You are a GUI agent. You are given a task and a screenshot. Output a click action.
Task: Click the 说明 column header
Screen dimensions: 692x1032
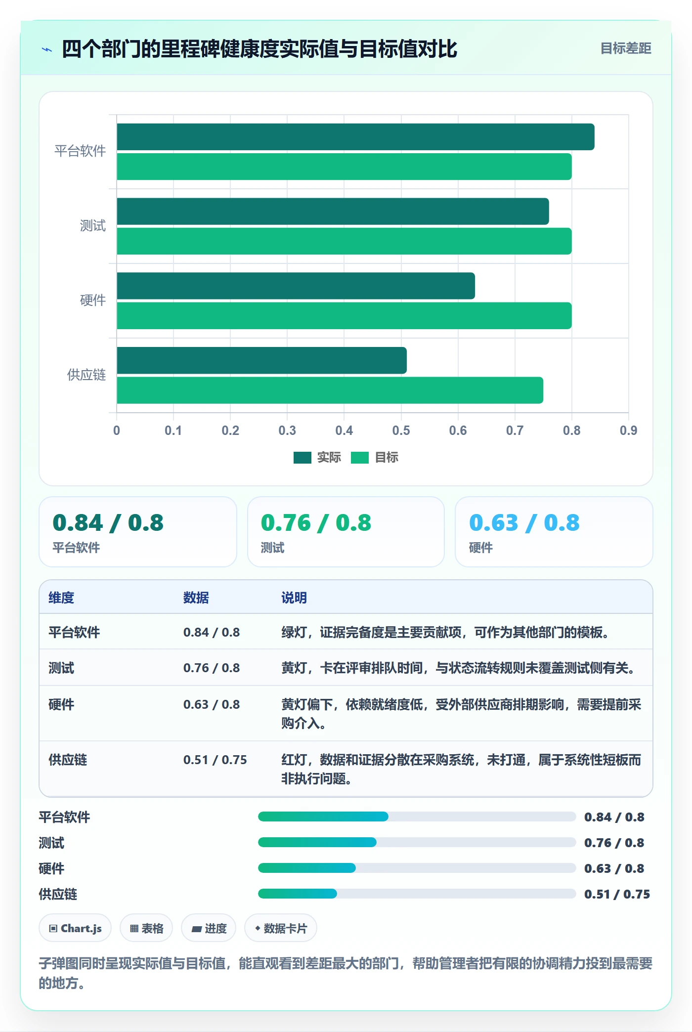[294, 598]
